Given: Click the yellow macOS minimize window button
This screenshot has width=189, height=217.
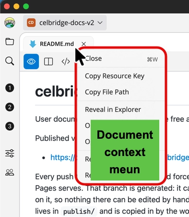Looking at the screenshot, I should tap(16, 6).
